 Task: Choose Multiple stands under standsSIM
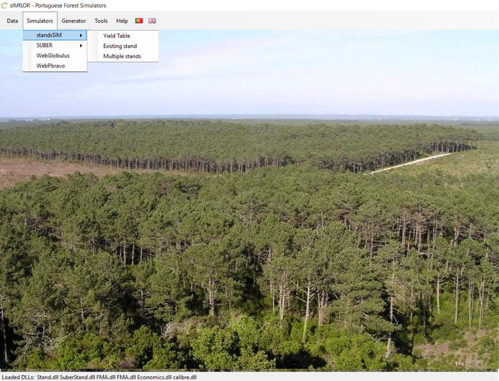point(123,56)
